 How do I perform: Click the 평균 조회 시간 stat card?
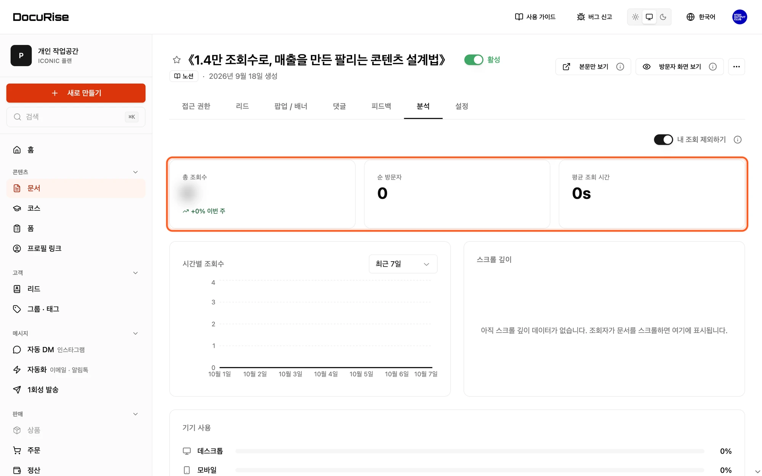point(652,194)
